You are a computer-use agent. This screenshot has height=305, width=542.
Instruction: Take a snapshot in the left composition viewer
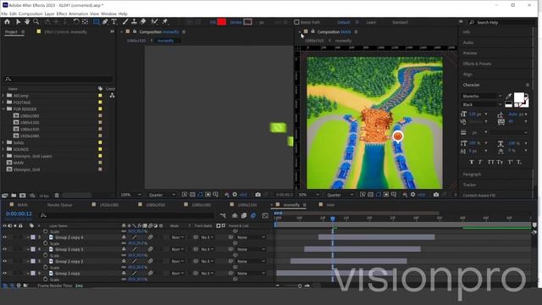[257, 195]
